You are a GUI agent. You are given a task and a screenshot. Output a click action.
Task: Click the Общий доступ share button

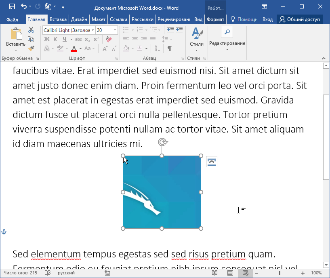click(300, 19)
